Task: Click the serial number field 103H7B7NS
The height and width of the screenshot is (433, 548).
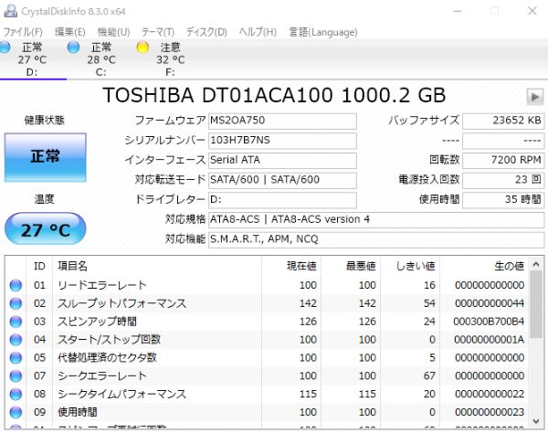Action: coord(282,141)
